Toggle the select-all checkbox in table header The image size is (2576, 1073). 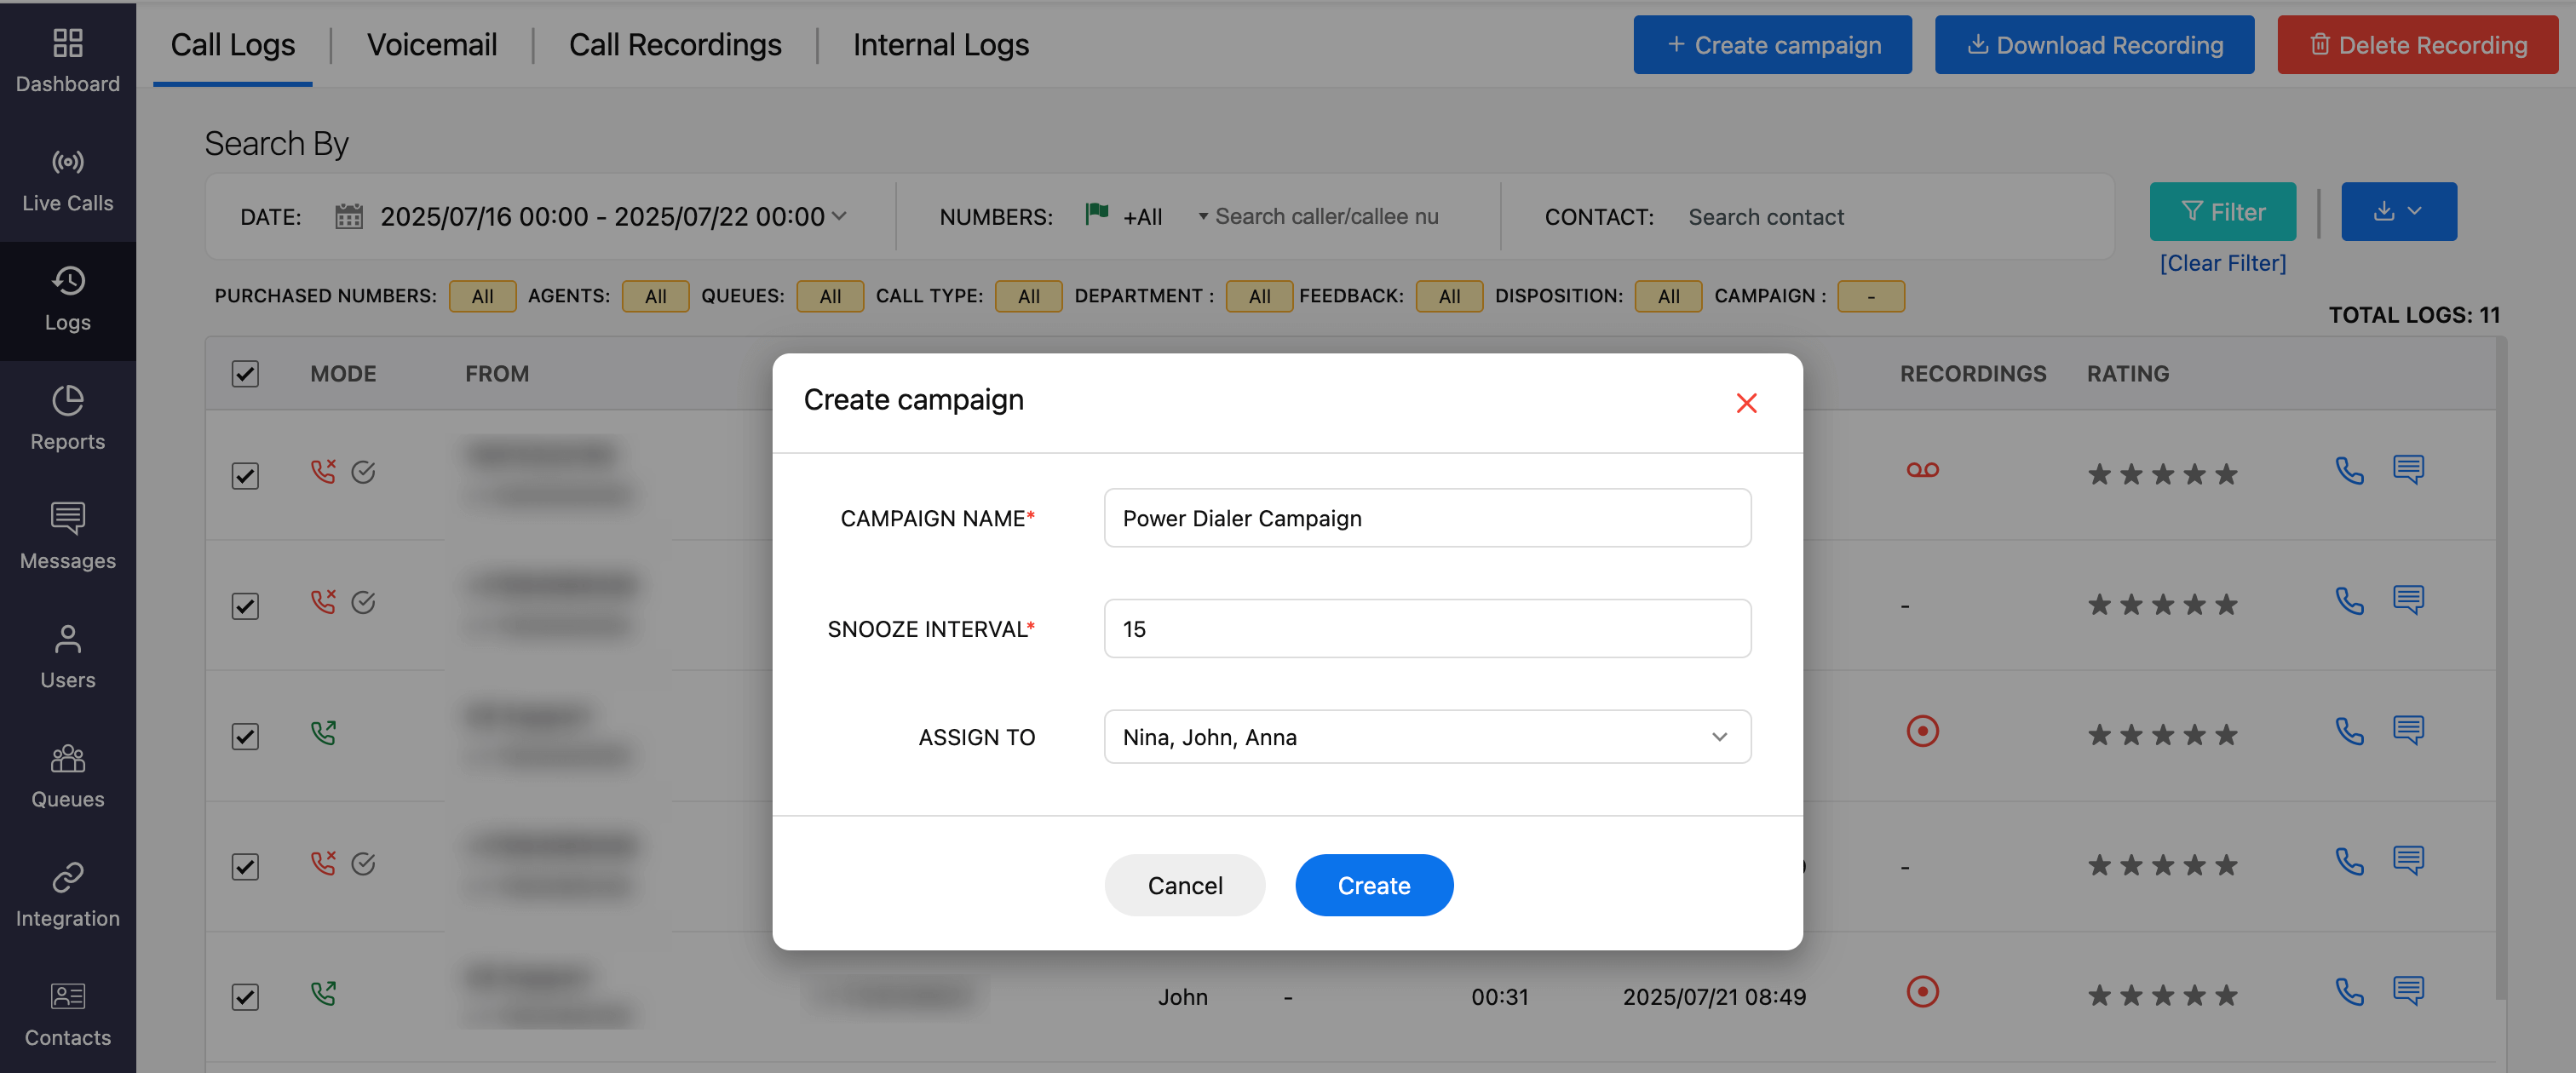(245, 374)
